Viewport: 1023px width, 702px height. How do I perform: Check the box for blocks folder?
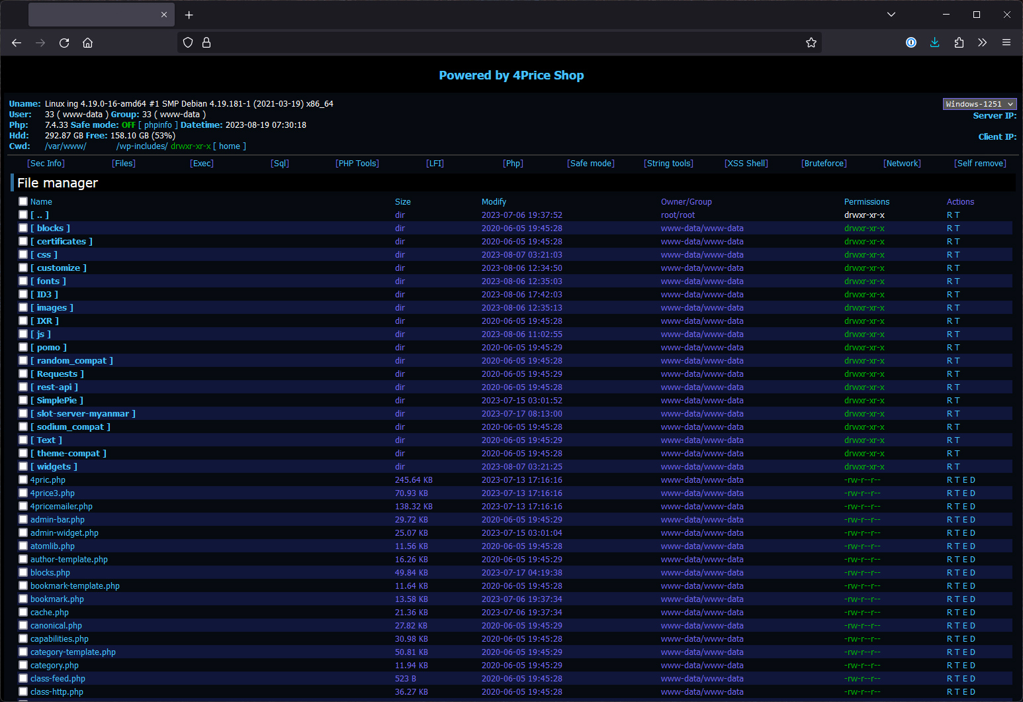coord(23,228)
